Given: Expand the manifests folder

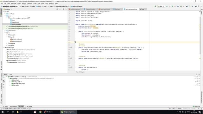Looking at the screenshot, I should coord(5,14).
